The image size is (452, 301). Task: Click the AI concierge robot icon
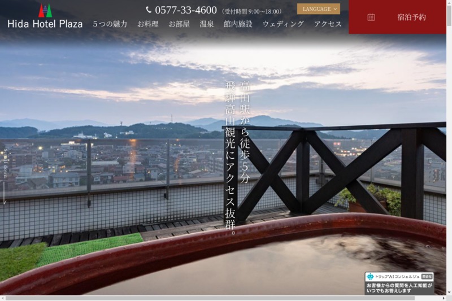tap(370, 277)
